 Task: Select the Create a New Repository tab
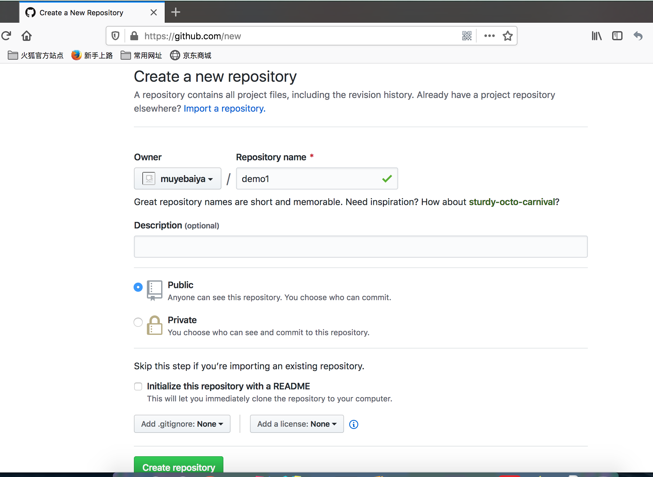coord(92,12)
